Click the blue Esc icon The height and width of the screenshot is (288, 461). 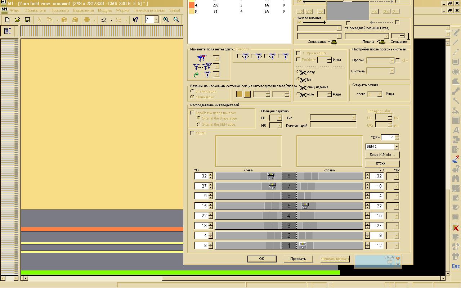(x=456, y=266)
